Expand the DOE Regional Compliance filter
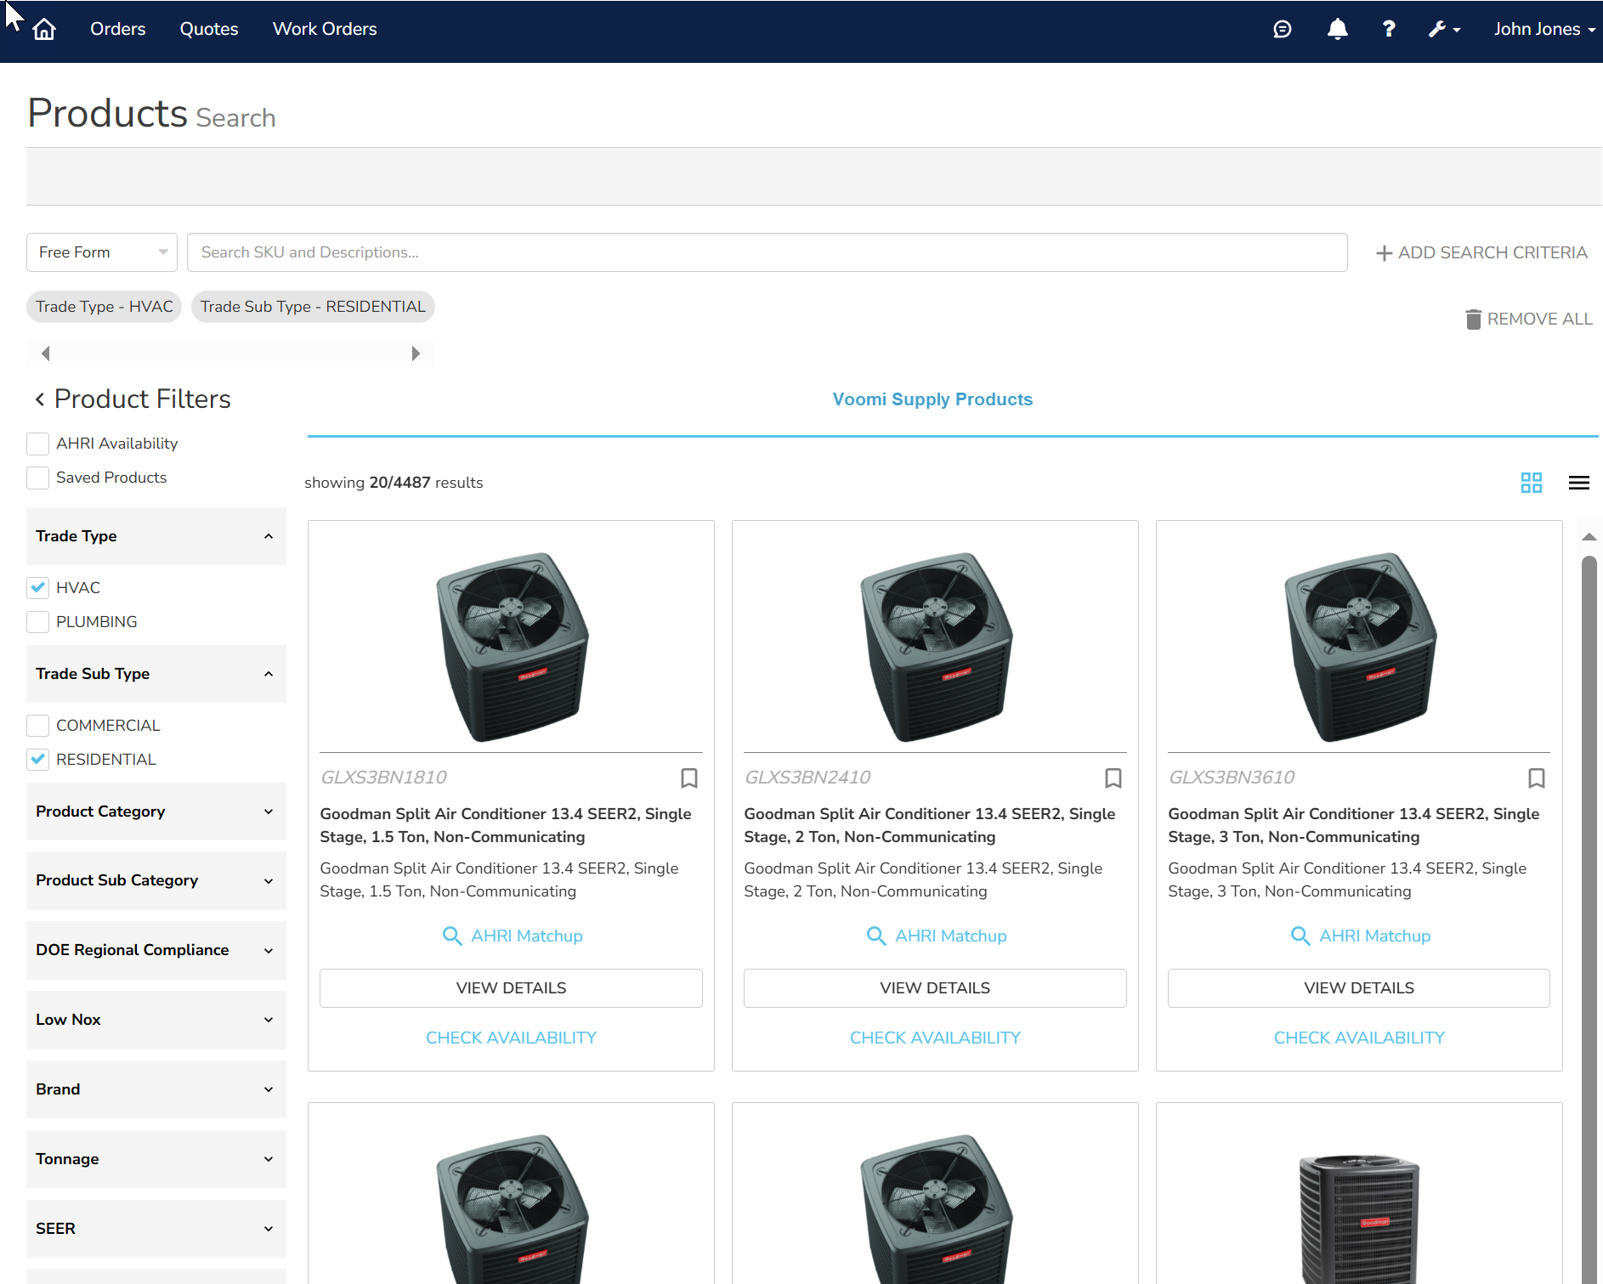The height and width of the screenshot is (1284, 1603). coord(156,951)
